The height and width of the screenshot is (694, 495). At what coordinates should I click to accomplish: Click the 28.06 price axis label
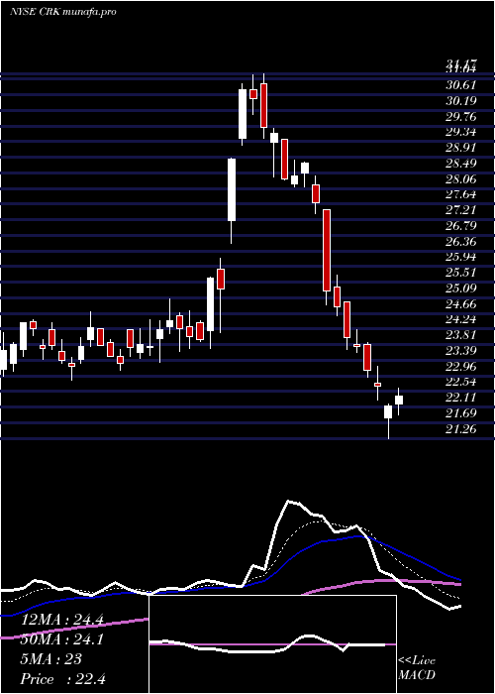tap(461, 178)
